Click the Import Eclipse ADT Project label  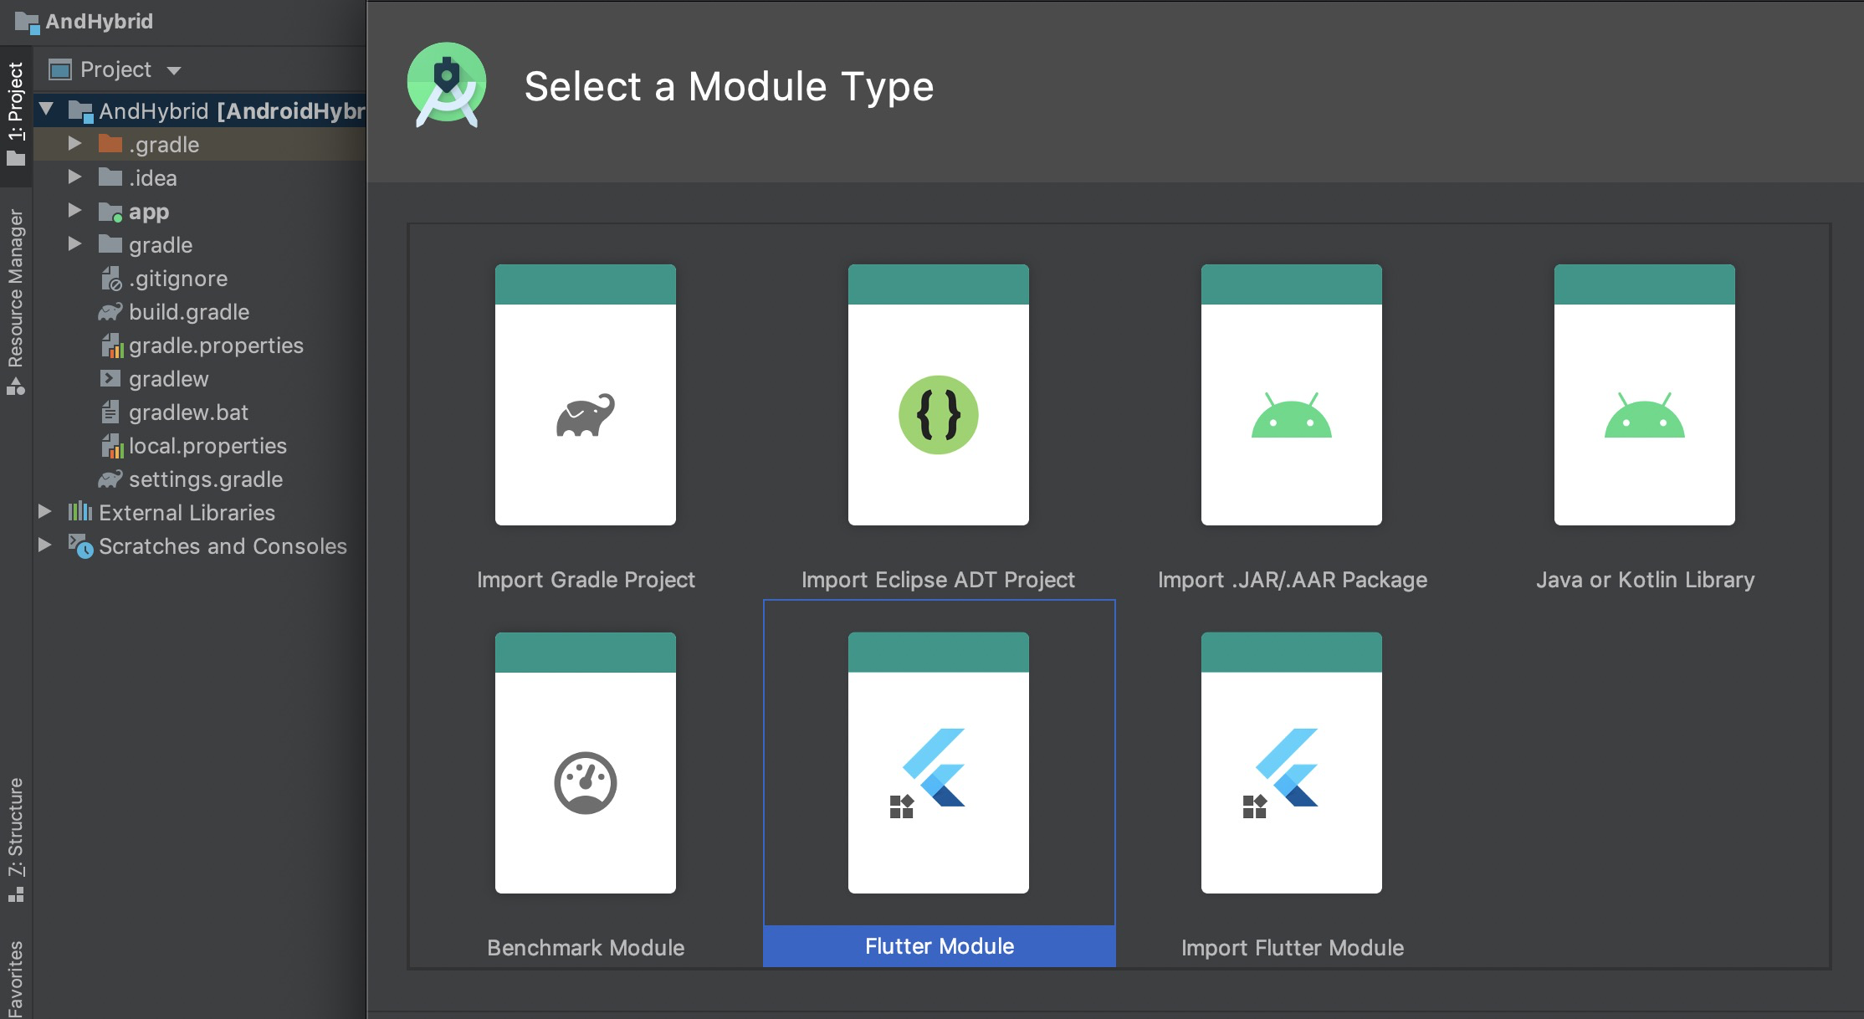coord(938,580)
